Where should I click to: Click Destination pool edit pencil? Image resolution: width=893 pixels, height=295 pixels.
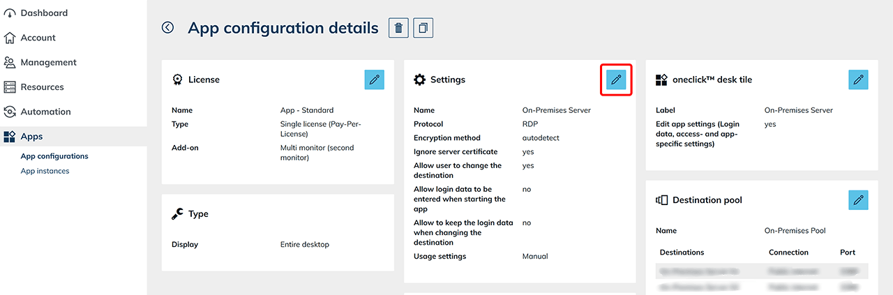click(858, 200)
